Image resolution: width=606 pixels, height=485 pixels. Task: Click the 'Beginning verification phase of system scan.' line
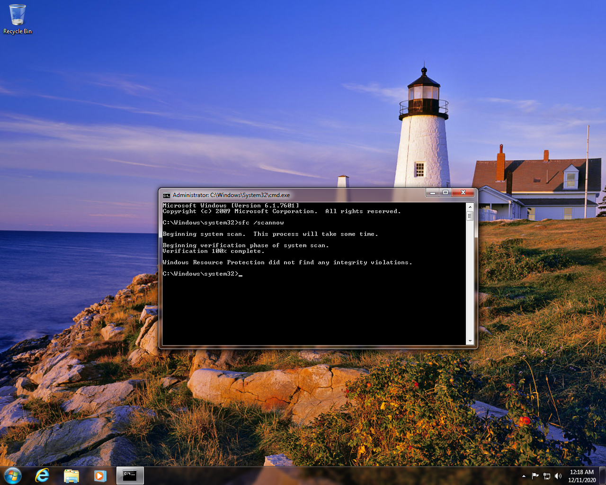(246, 245)
